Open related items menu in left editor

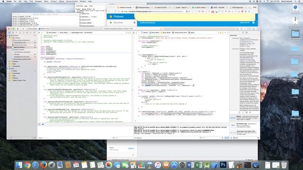tap(39, 33)
